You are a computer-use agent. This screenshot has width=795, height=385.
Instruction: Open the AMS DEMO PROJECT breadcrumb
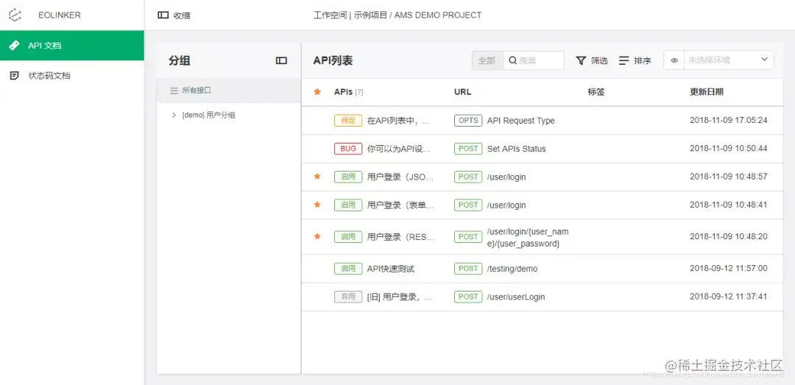[437, 15]
